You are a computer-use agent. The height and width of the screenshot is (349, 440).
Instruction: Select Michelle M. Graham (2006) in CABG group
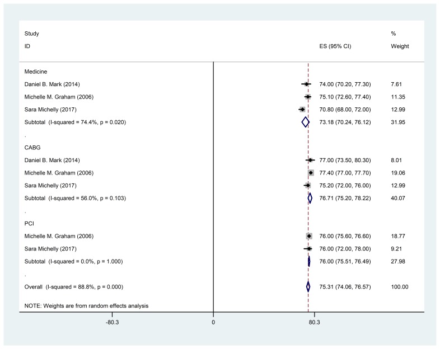pyautogui.click(x=59, y=173)
